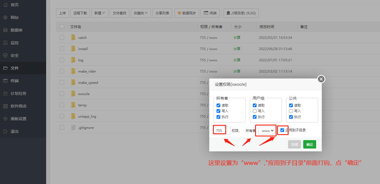This screenshot has height=184, width=380.
Task: Check the box for the log folder
Action: pos(62,60)
